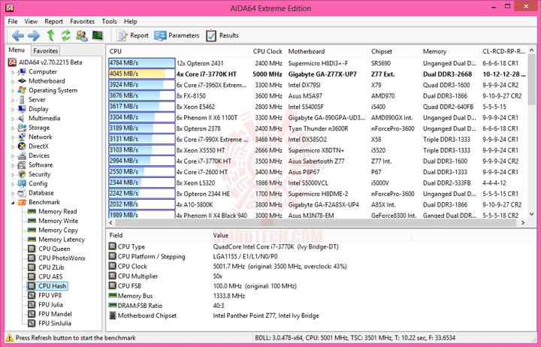Select the Database tree icon
The height and width of the screenshot is (347, 541).
pos(22,193)
